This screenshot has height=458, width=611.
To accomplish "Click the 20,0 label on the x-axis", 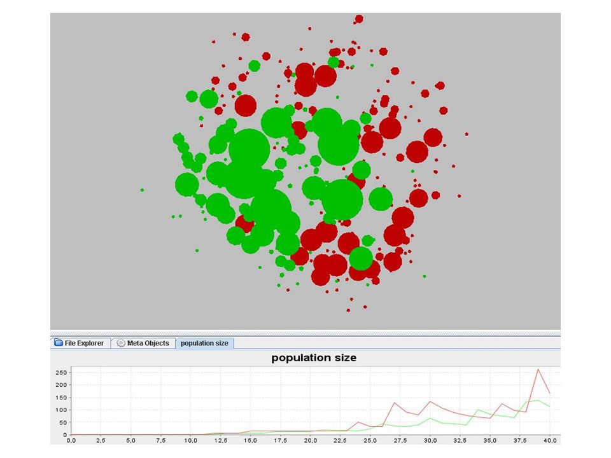I will pyautogui.click(x=310, y=440).
